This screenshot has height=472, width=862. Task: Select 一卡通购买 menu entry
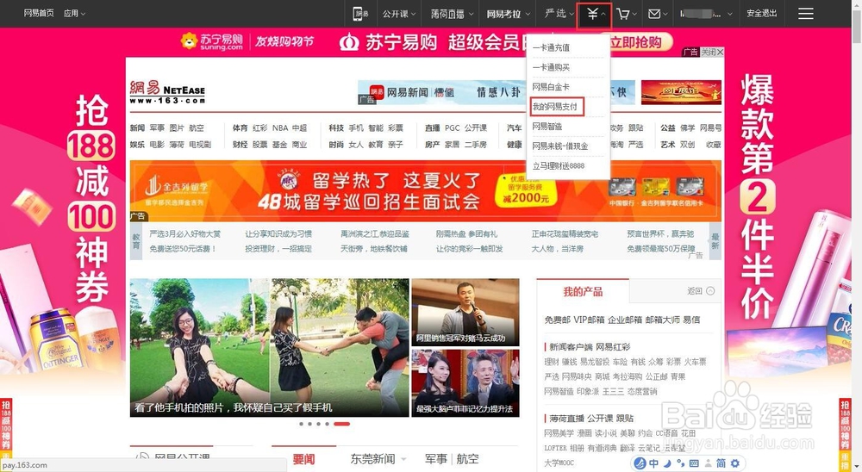click(551, 67)
